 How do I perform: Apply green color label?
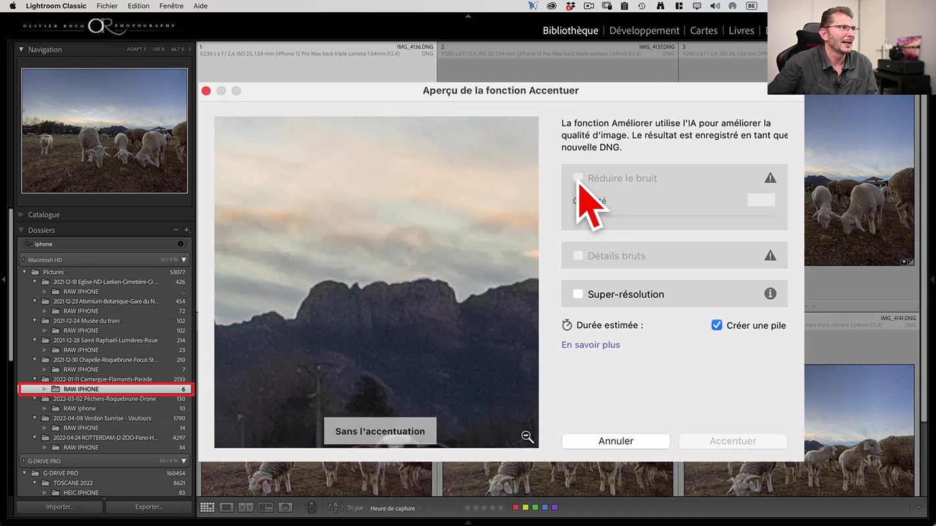pyautogui.click(x=535, y=508)
